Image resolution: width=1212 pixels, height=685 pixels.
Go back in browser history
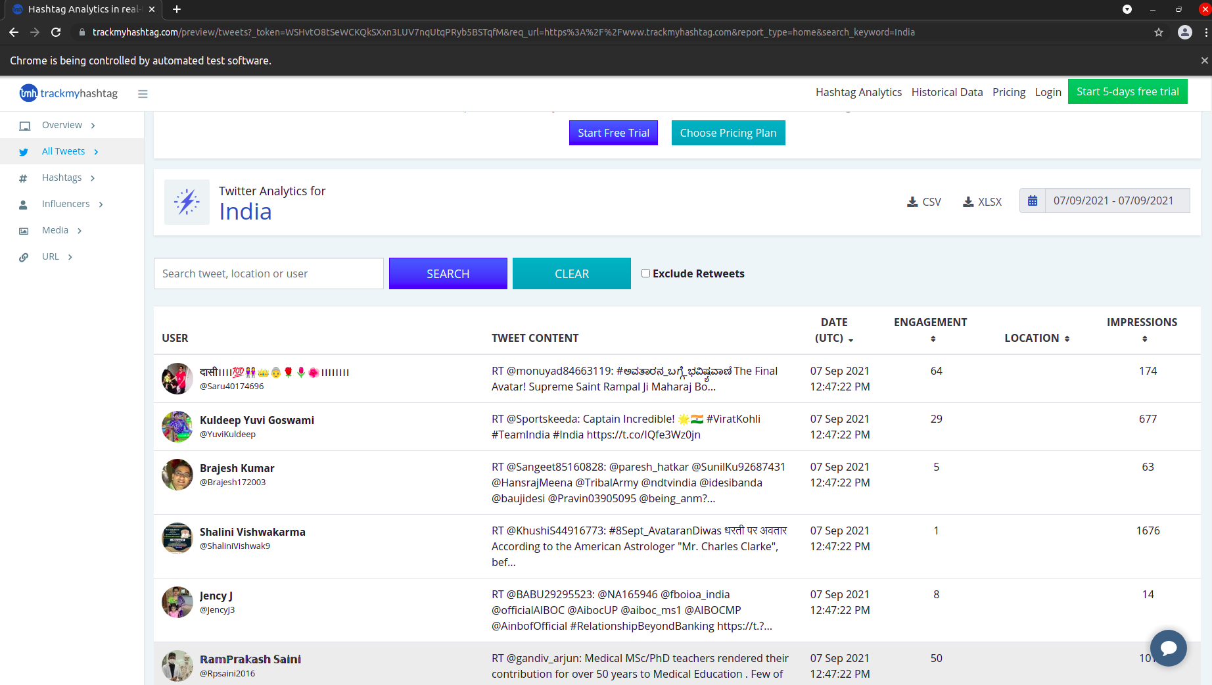click(x=14, y=32)
